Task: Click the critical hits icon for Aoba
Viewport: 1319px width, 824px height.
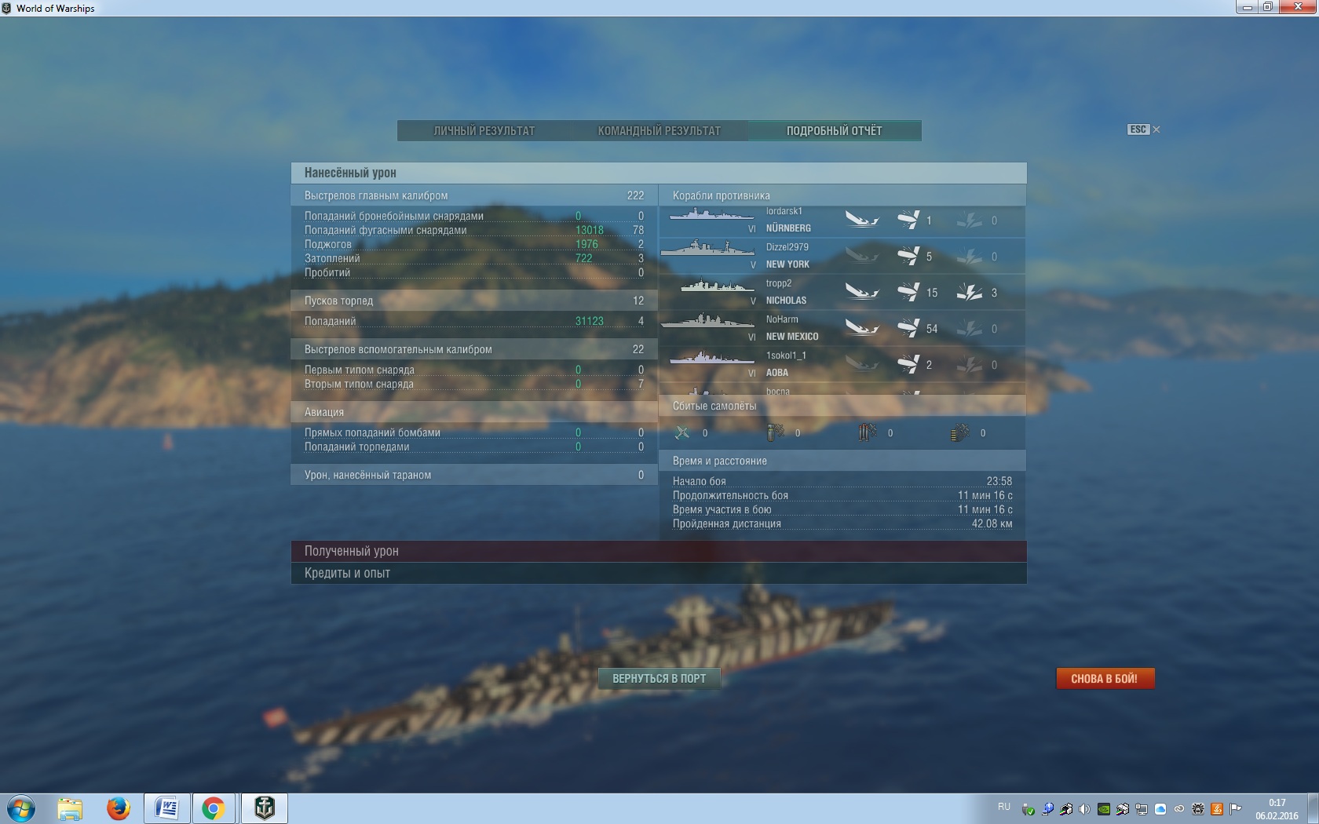Action: pos(970,364)
